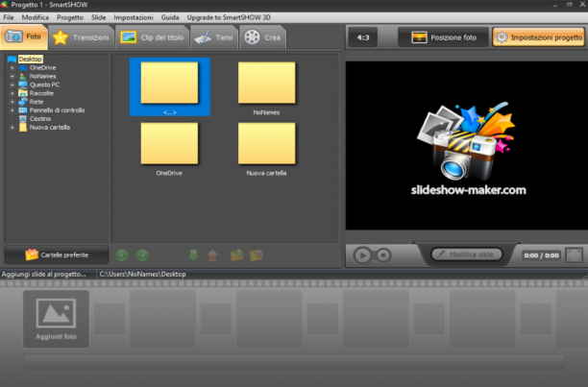
Task: Select Desktop in the folder tree
Action: tap(30, 59)
